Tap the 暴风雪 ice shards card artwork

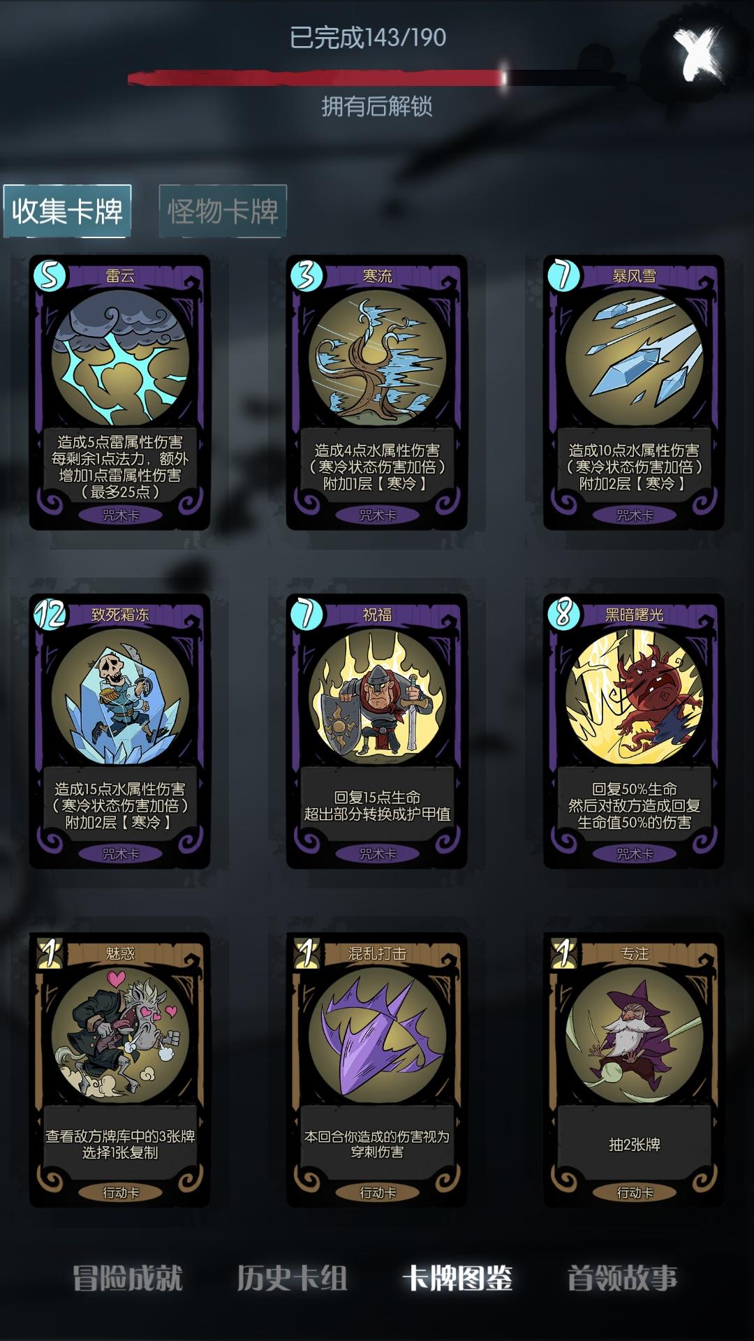(x=634, y=358)
